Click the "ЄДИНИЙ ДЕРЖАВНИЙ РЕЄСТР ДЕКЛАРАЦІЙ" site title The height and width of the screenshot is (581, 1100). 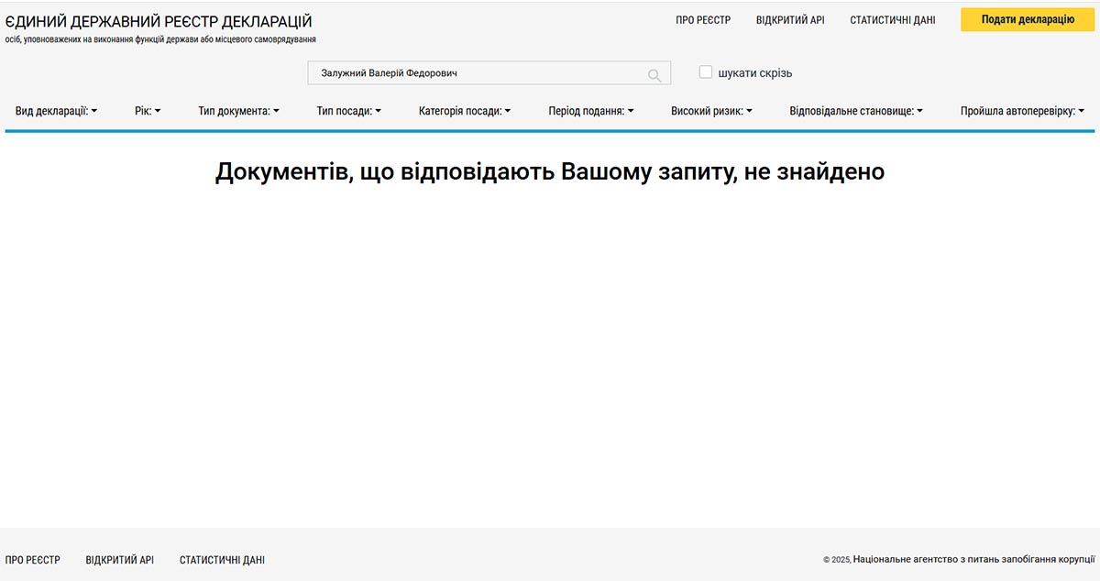pos(159,21)
